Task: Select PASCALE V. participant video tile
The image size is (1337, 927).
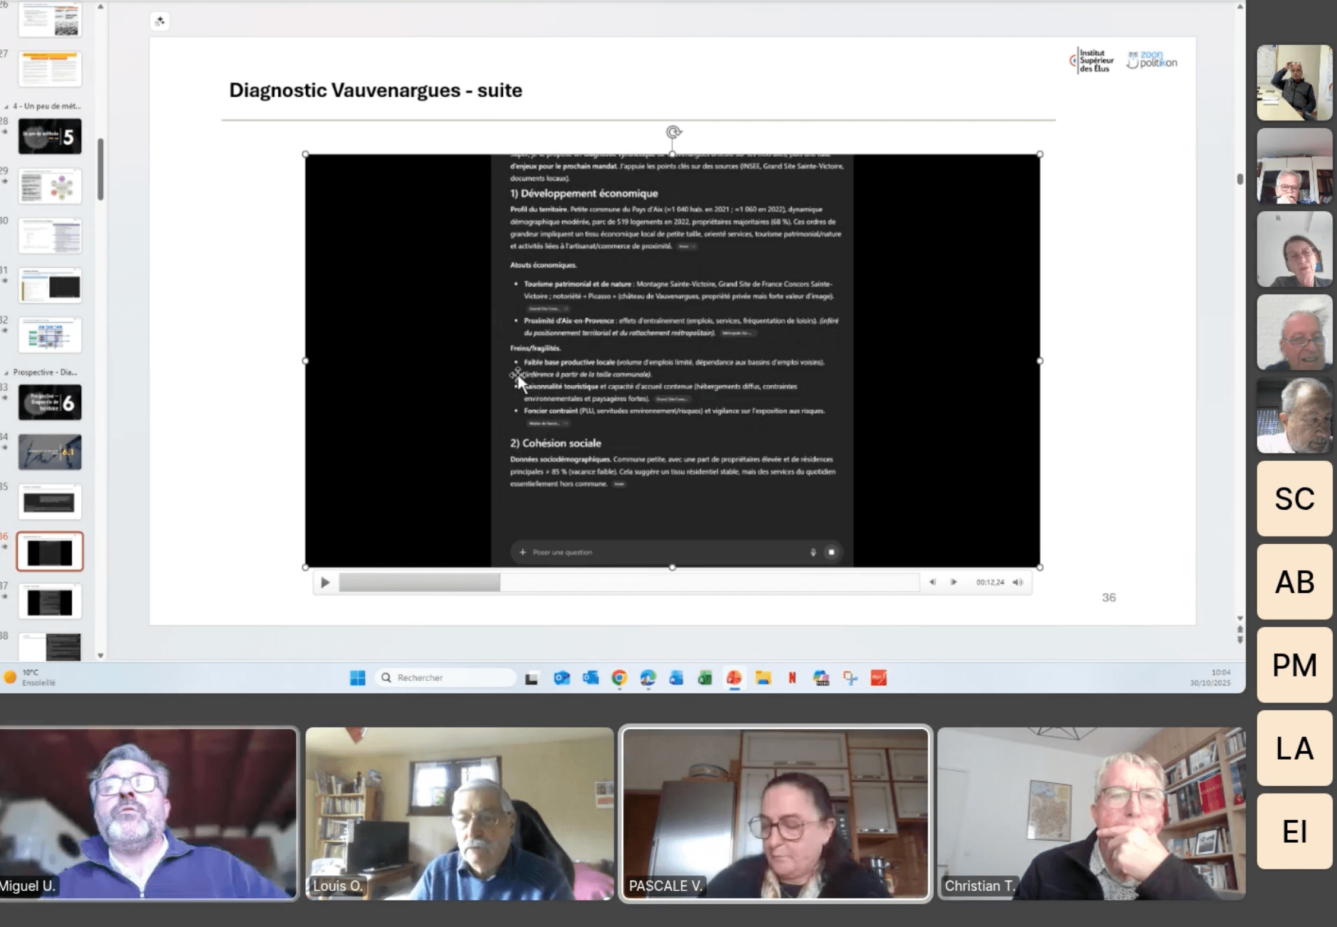Action: (775, 814)
